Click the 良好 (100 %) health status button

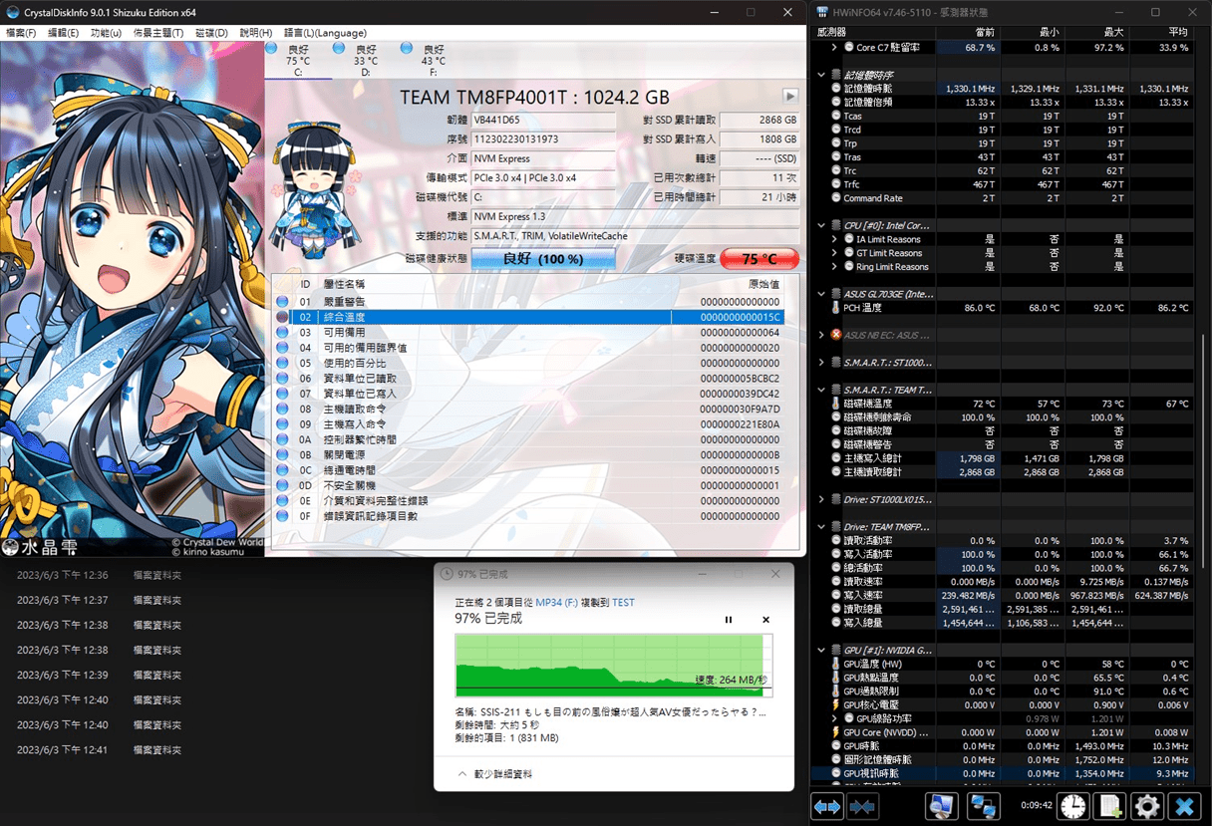(x=543, y=259)
